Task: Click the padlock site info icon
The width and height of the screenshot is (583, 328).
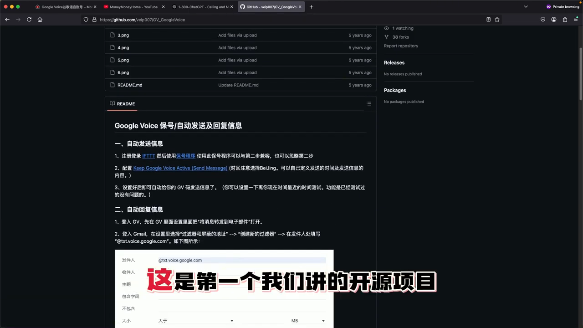Action: (x=94, y=20)
